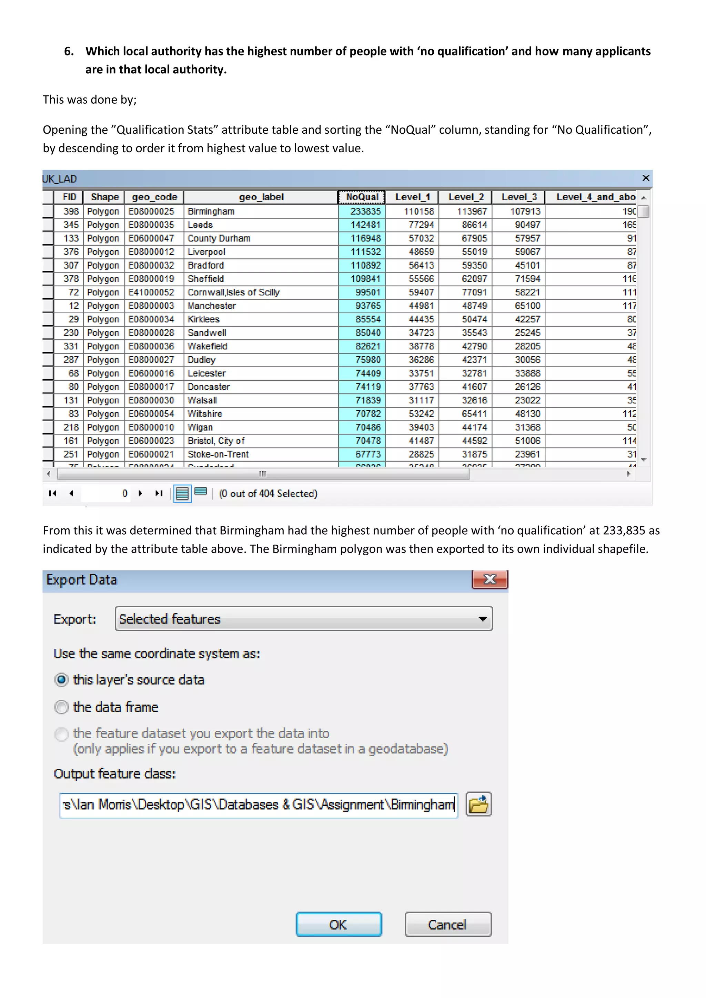Click the 'Sandwell' cell
The width and height of the screenshot is (706, 998).
click(x=261, y=332)
